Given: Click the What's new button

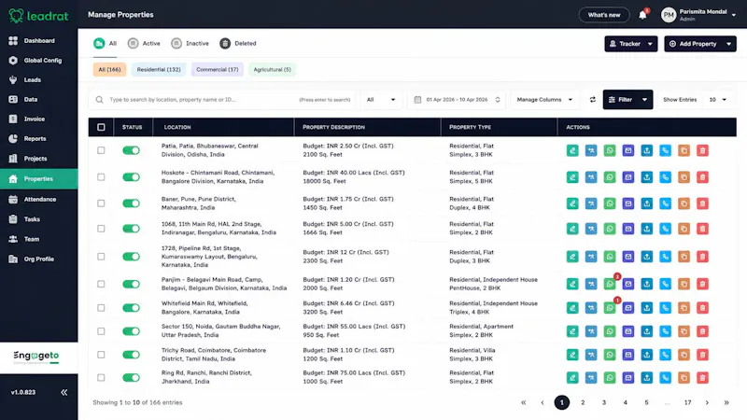Looking at the screenshot, I should coord(603,15).
